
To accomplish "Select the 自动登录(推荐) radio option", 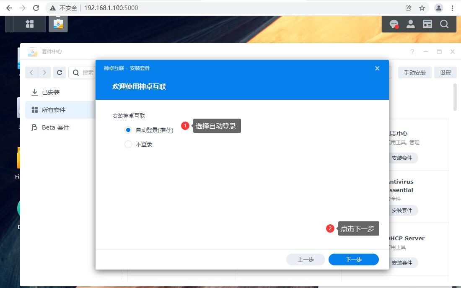I will coord(128,130).
